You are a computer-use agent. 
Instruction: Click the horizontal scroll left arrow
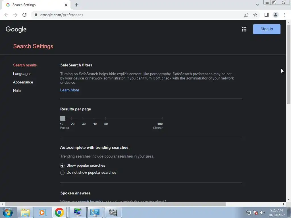pos(2,204)
